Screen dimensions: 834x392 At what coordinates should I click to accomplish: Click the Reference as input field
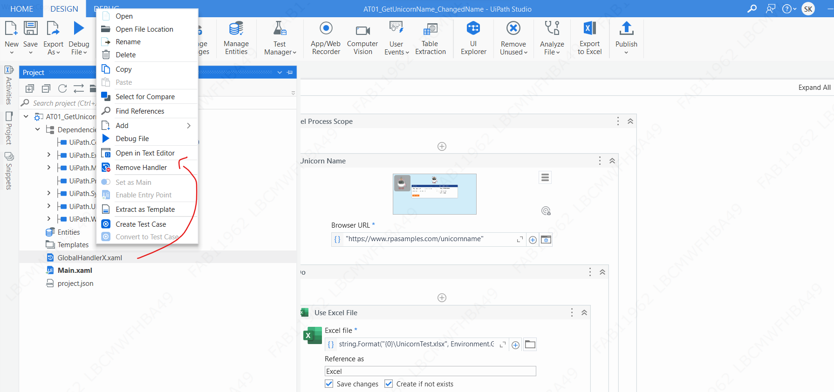point(430,371)
